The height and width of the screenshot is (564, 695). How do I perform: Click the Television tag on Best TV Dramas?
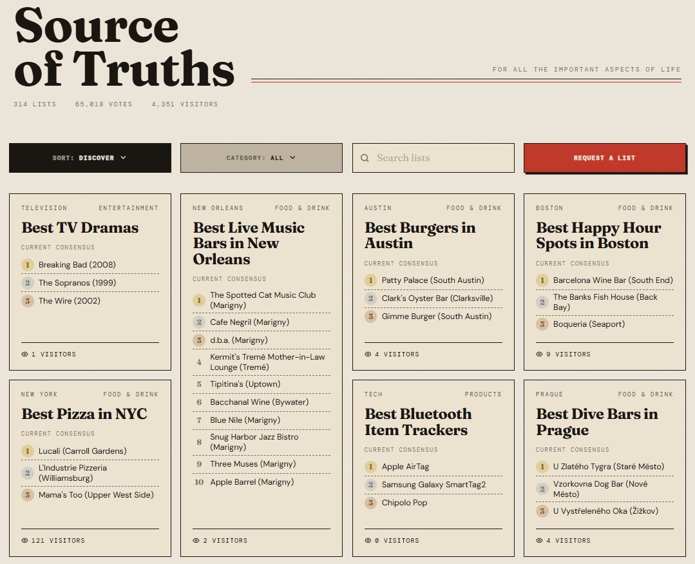pos(44,208)
